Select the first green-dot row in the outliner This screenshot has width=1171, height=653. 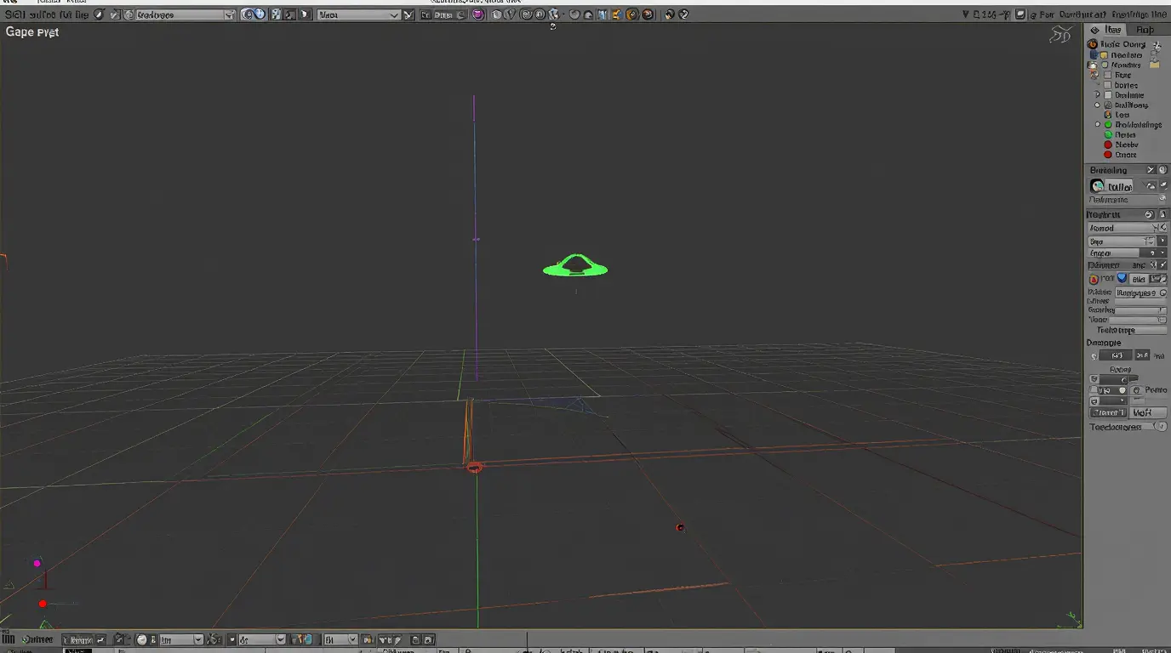(1133, 125)
